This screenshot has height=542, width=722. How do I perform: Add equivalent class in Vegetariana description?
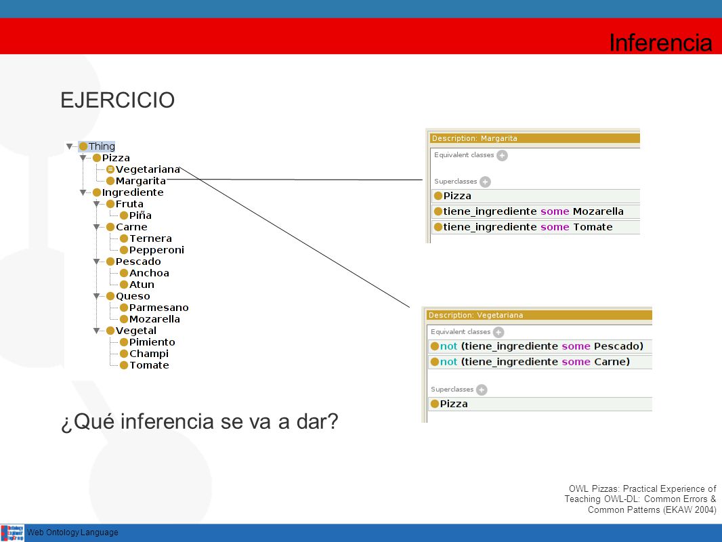point(498,332)
